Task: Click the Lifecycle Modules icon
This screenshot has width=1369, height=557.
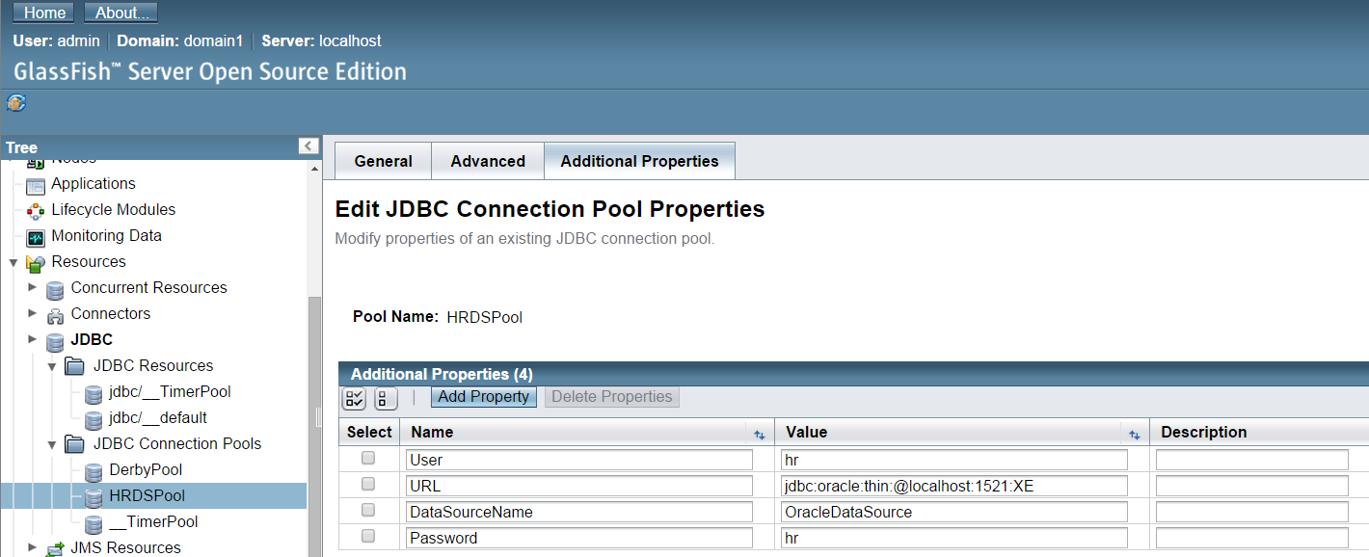Action: tap(34, 209)
